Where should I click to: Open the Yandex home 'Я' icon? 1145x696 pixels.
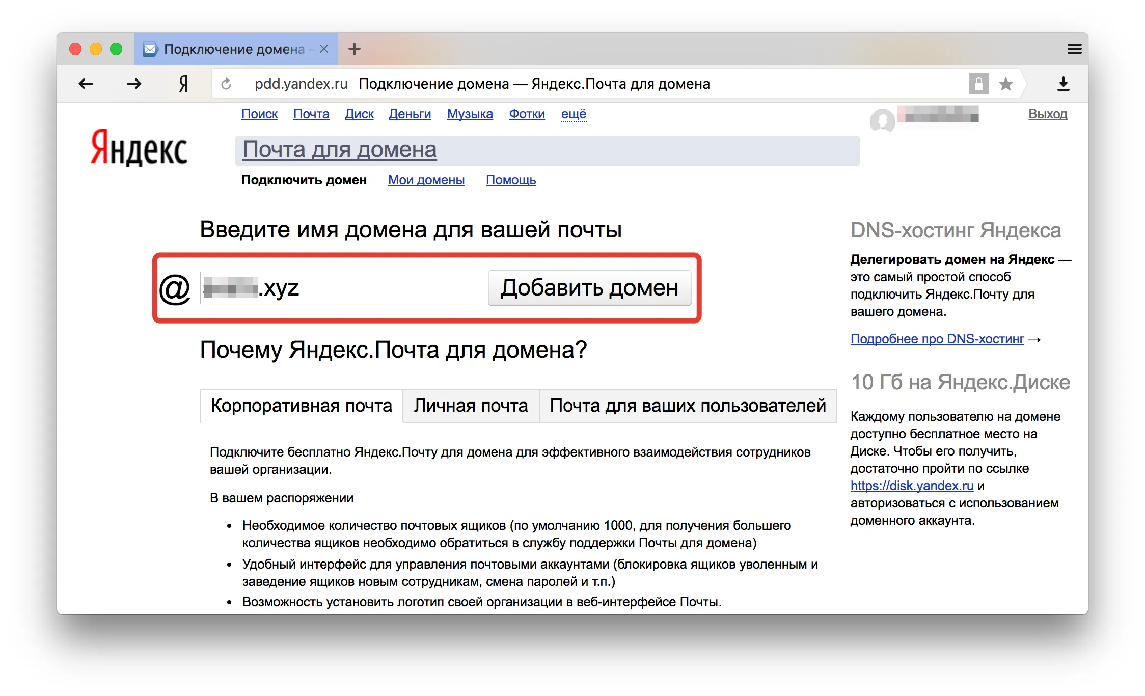click(183, 84)
